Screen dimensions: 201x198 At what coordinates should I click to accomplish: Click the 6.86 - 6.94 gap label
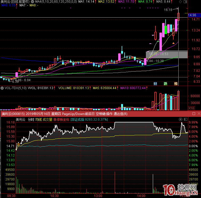pos(23,80)
